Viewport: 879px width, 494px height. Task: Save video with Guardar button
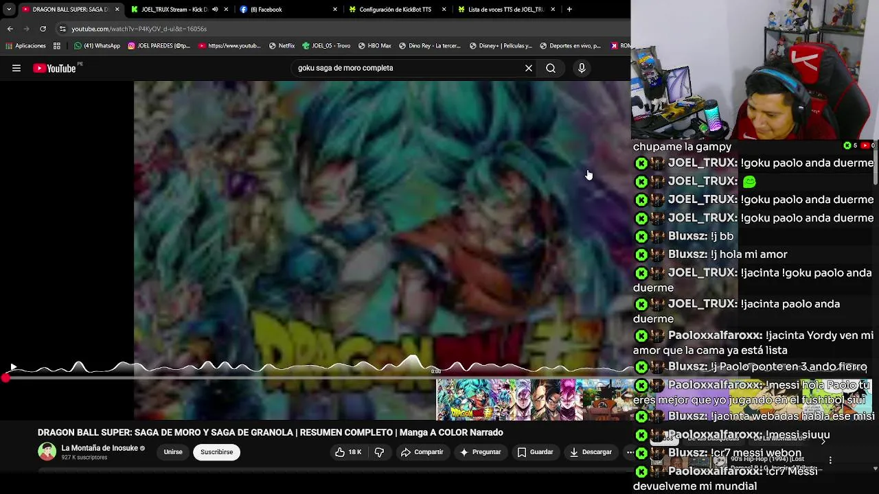(x=535, y=452)
